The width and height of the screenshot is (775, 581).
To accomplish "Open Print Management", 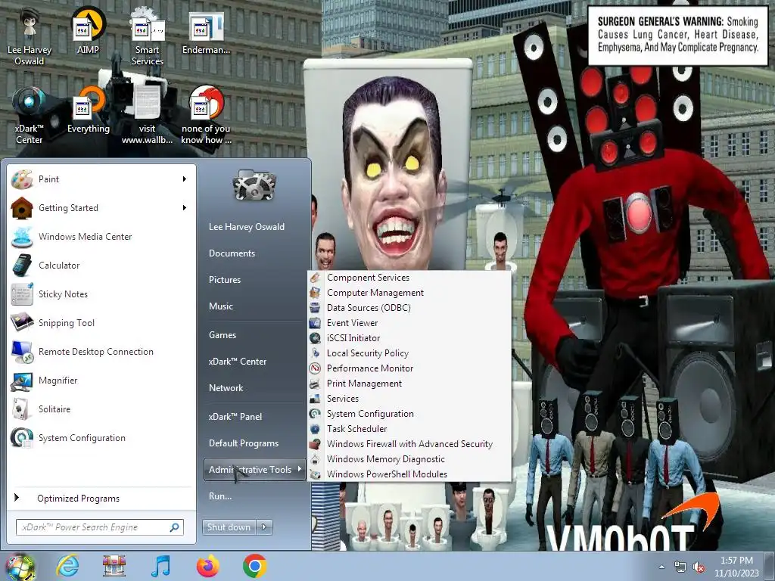I will click(409, 384).
